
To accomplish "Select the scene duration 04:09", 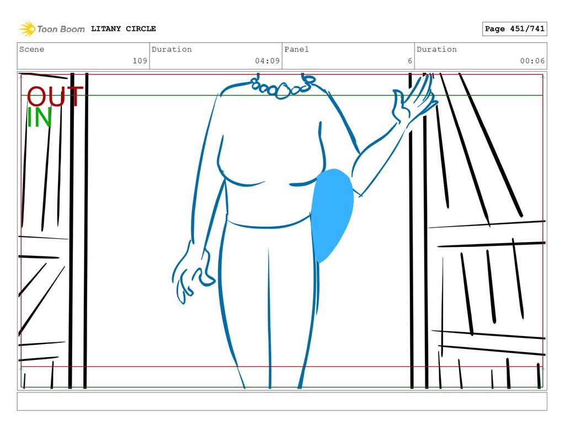I will pos(268,61).
